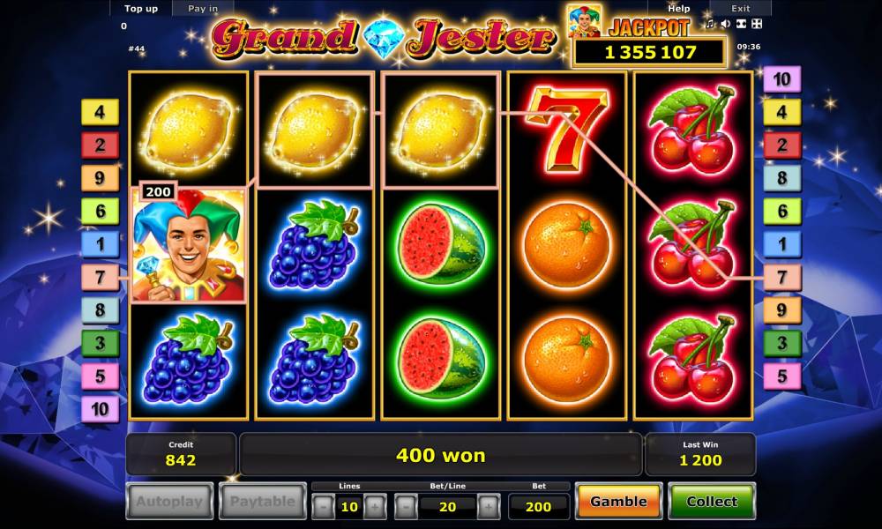This screenshot has width=882, height=529.
Task: Click the Gamble button
Action: click(619, 501)
